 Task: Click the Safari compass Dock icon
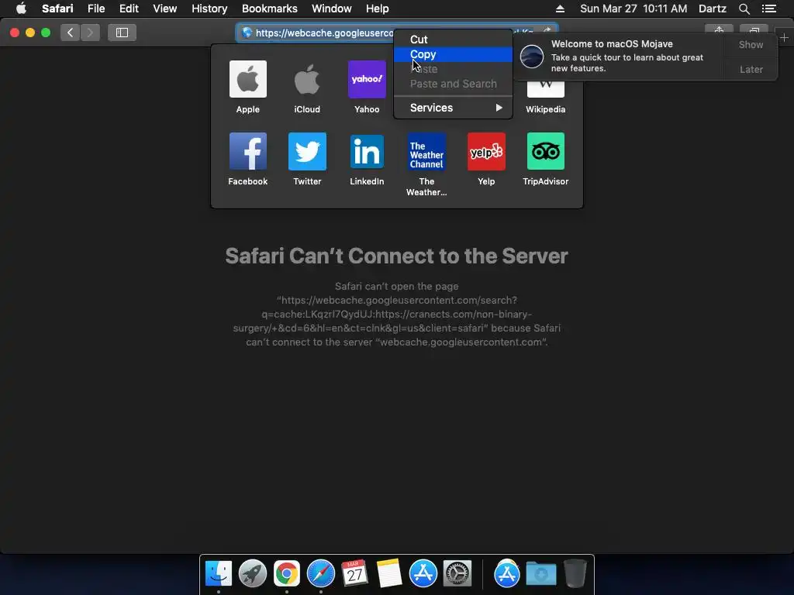click(321, 573)
